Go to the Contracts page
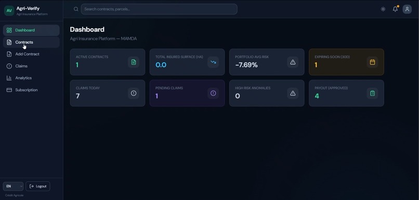This screenshot has height=200, width=419. 31,42
